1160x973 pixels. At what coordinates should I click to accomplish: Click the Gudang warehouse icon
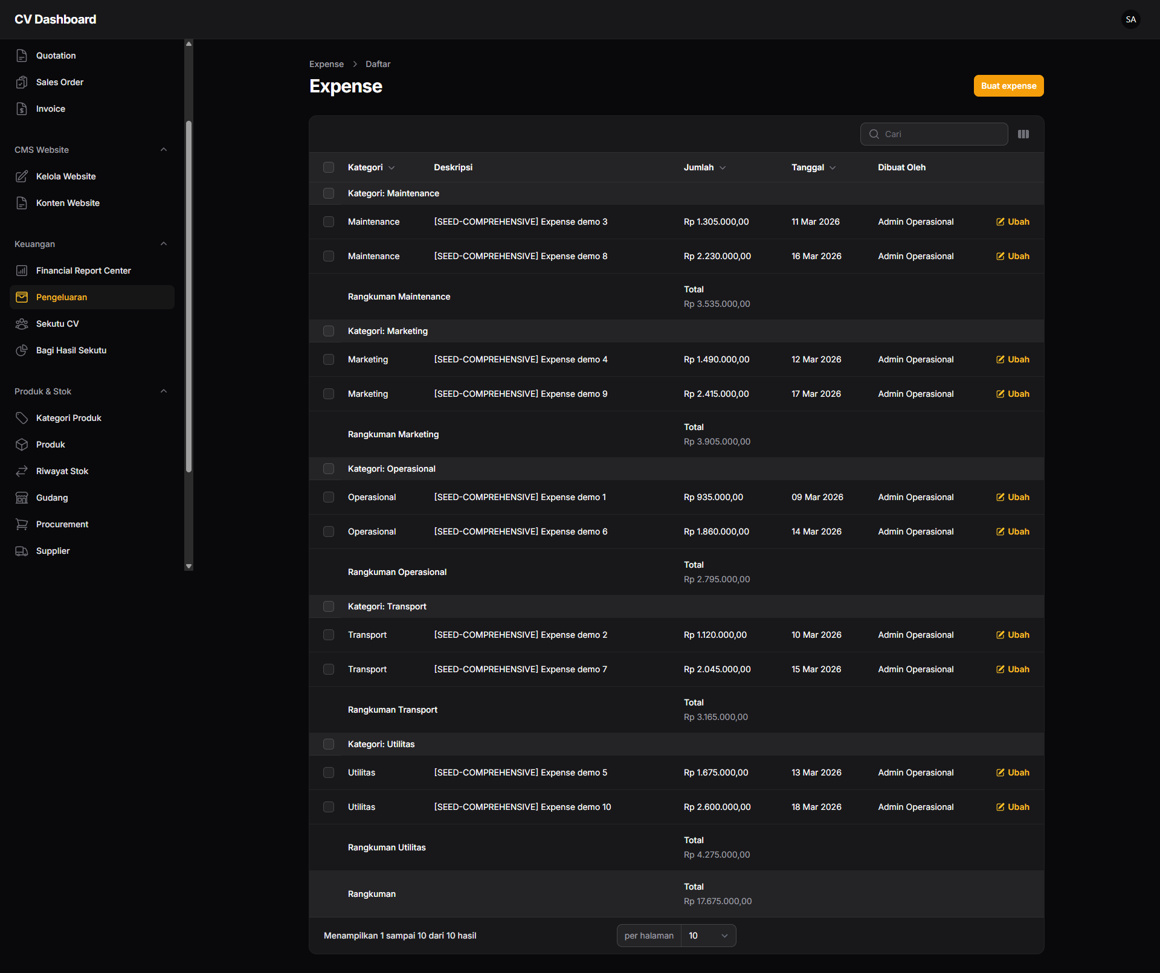pos(22,498)
